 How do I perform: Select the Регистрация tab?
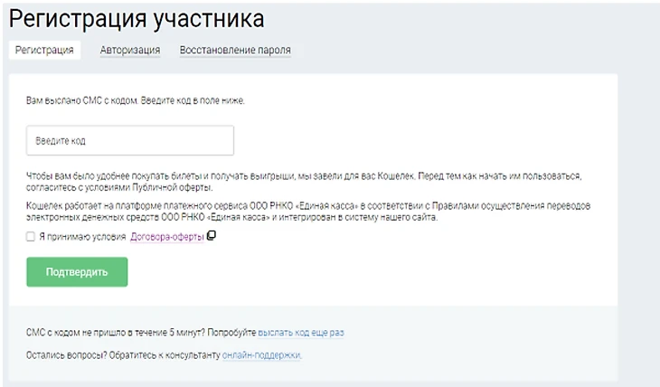tap(44, 50)
